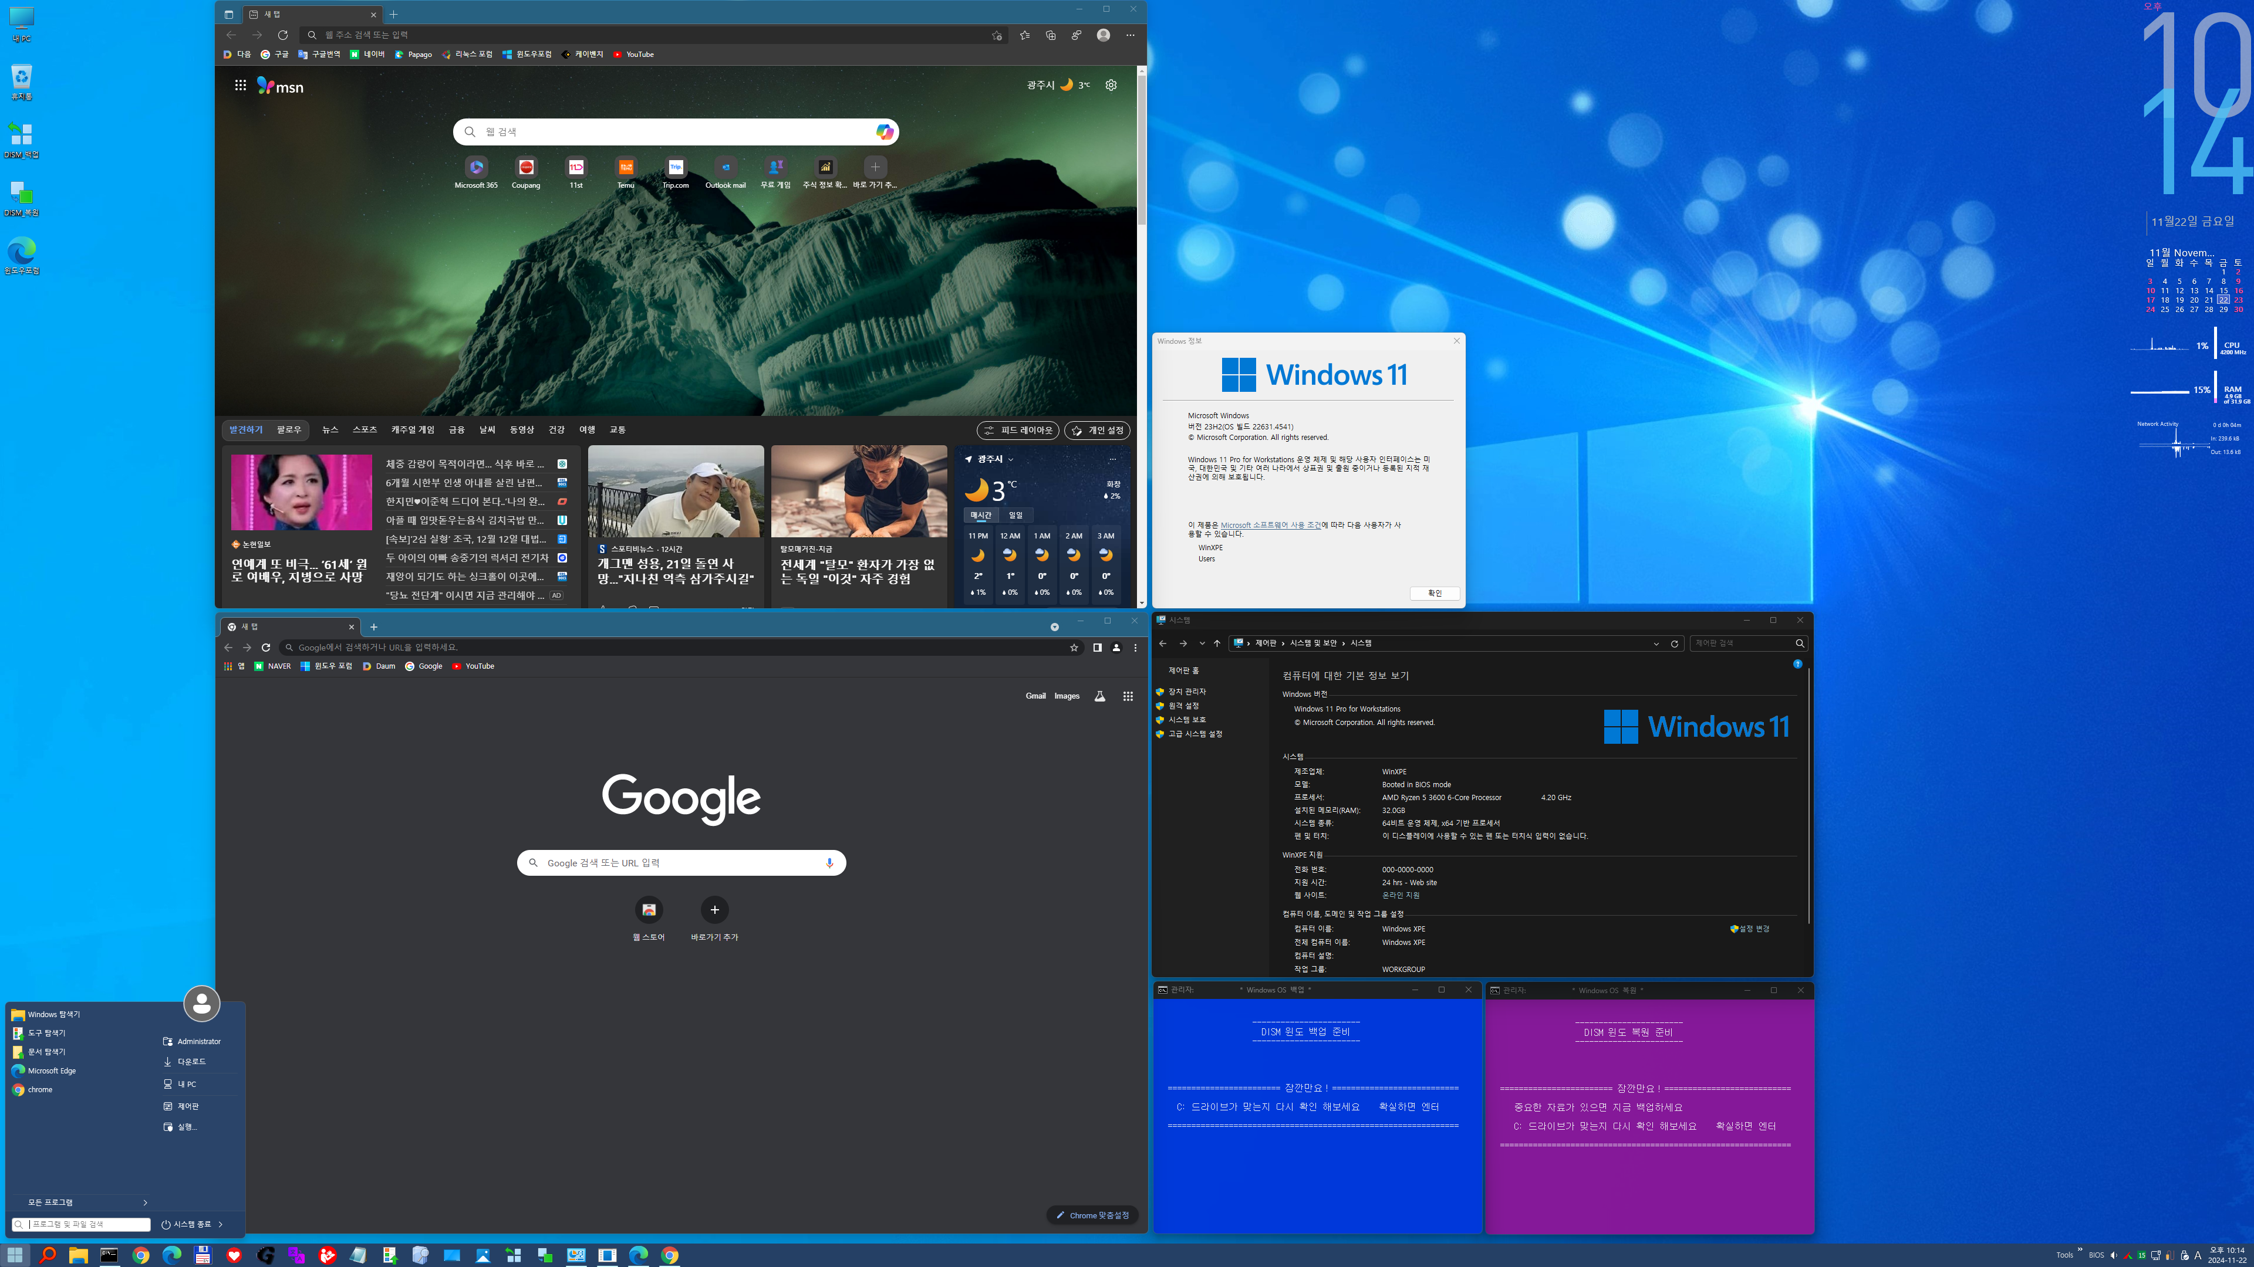The image size is (2254, 1267).
Task: Go up one level in System window
Action: click(1216, 643)
